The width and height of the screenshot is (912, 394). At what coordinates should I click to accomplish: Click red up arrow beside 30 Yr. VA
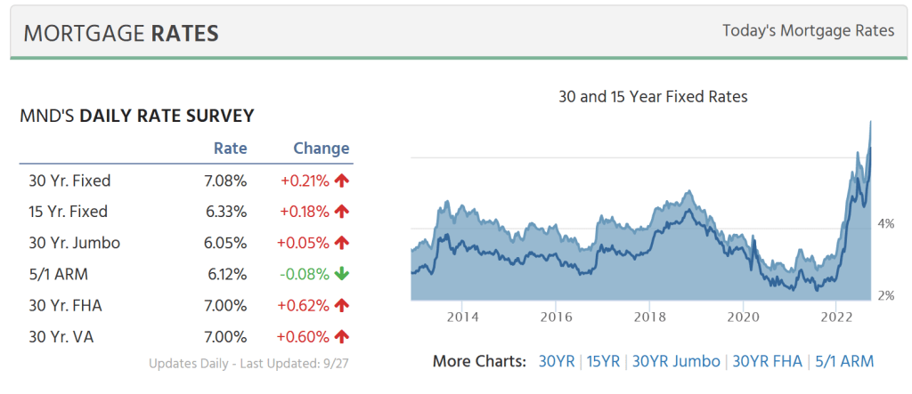[x=342, y=336]
